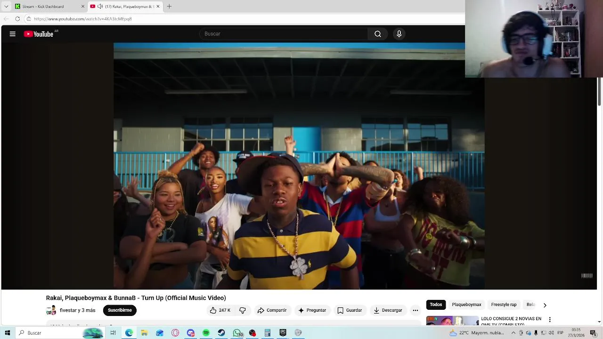Like the video showing 247 K
Screen dimensions: 603x339
point(220,310)
